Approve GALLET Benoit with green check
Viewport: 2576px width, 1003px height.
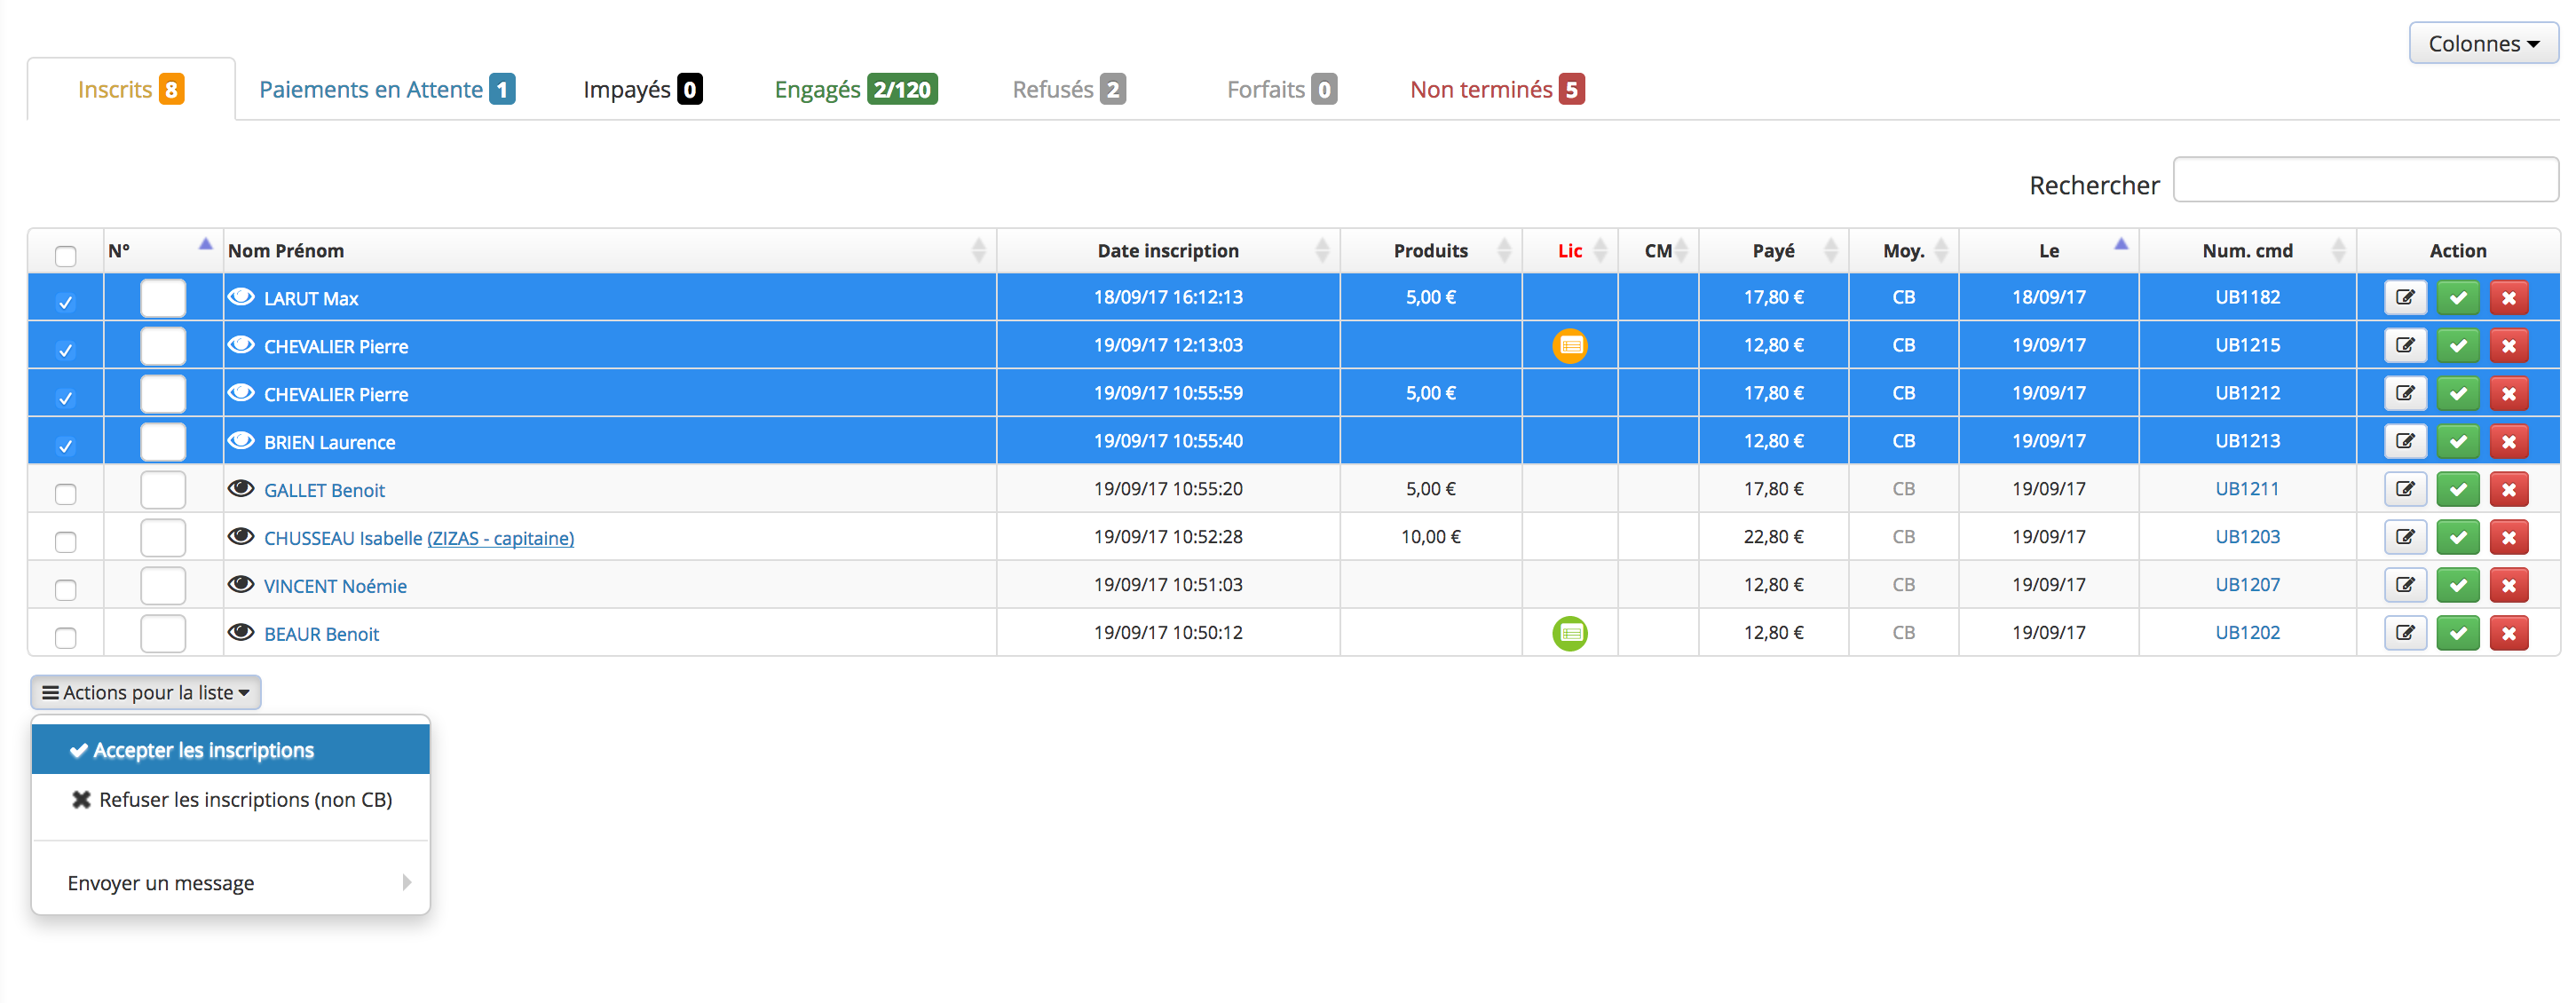click(2458, 489)
